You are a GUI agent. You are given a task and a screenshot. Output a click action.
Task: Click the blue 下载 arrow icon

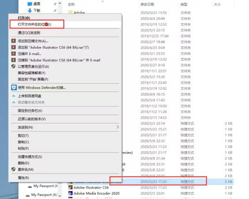point(30,11)
